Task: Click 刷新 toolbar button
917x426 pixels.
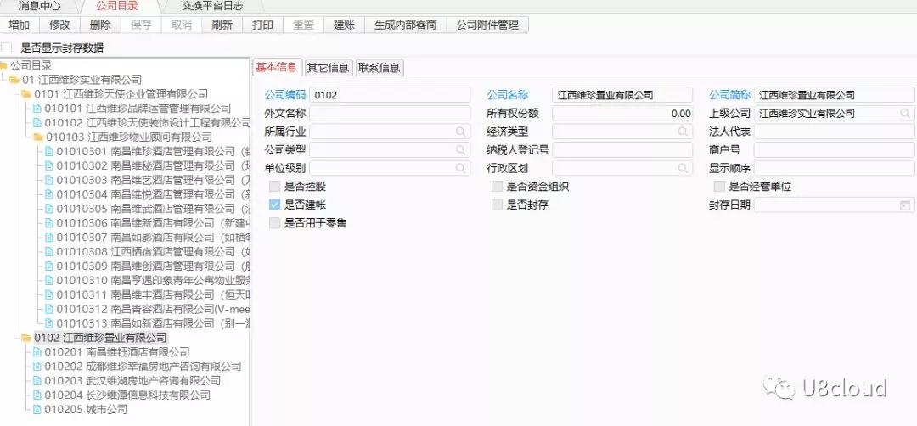Action: pos(222,25)
